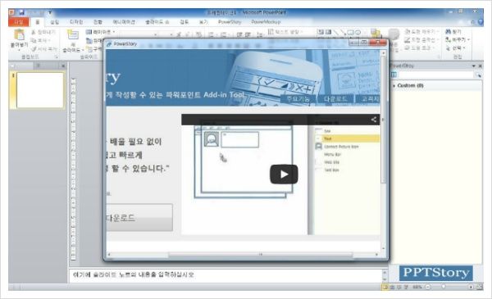Click the Find command in editing group
Viewport: 492px width, 299px height.
[453, 32]
